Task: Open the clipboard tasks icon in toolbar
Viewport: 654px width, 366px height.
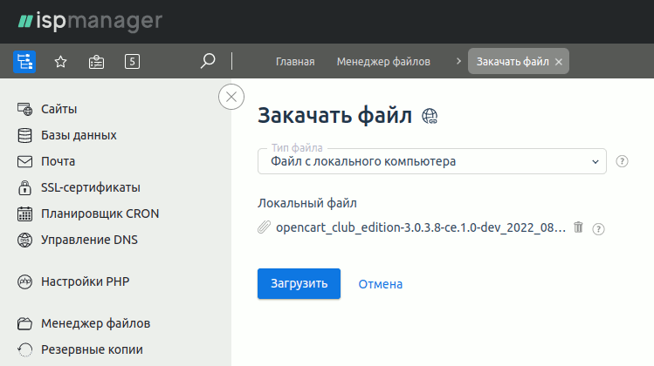Action: pyautogui.click(x=96, y=62)
